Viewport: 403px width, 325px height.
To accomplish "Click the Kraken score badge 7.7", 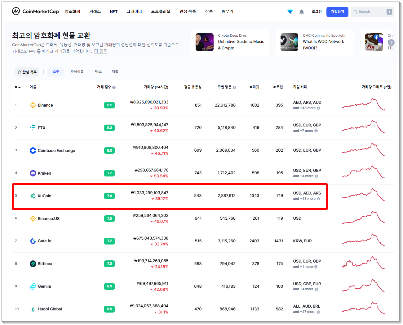I will [x=109, y=173].
